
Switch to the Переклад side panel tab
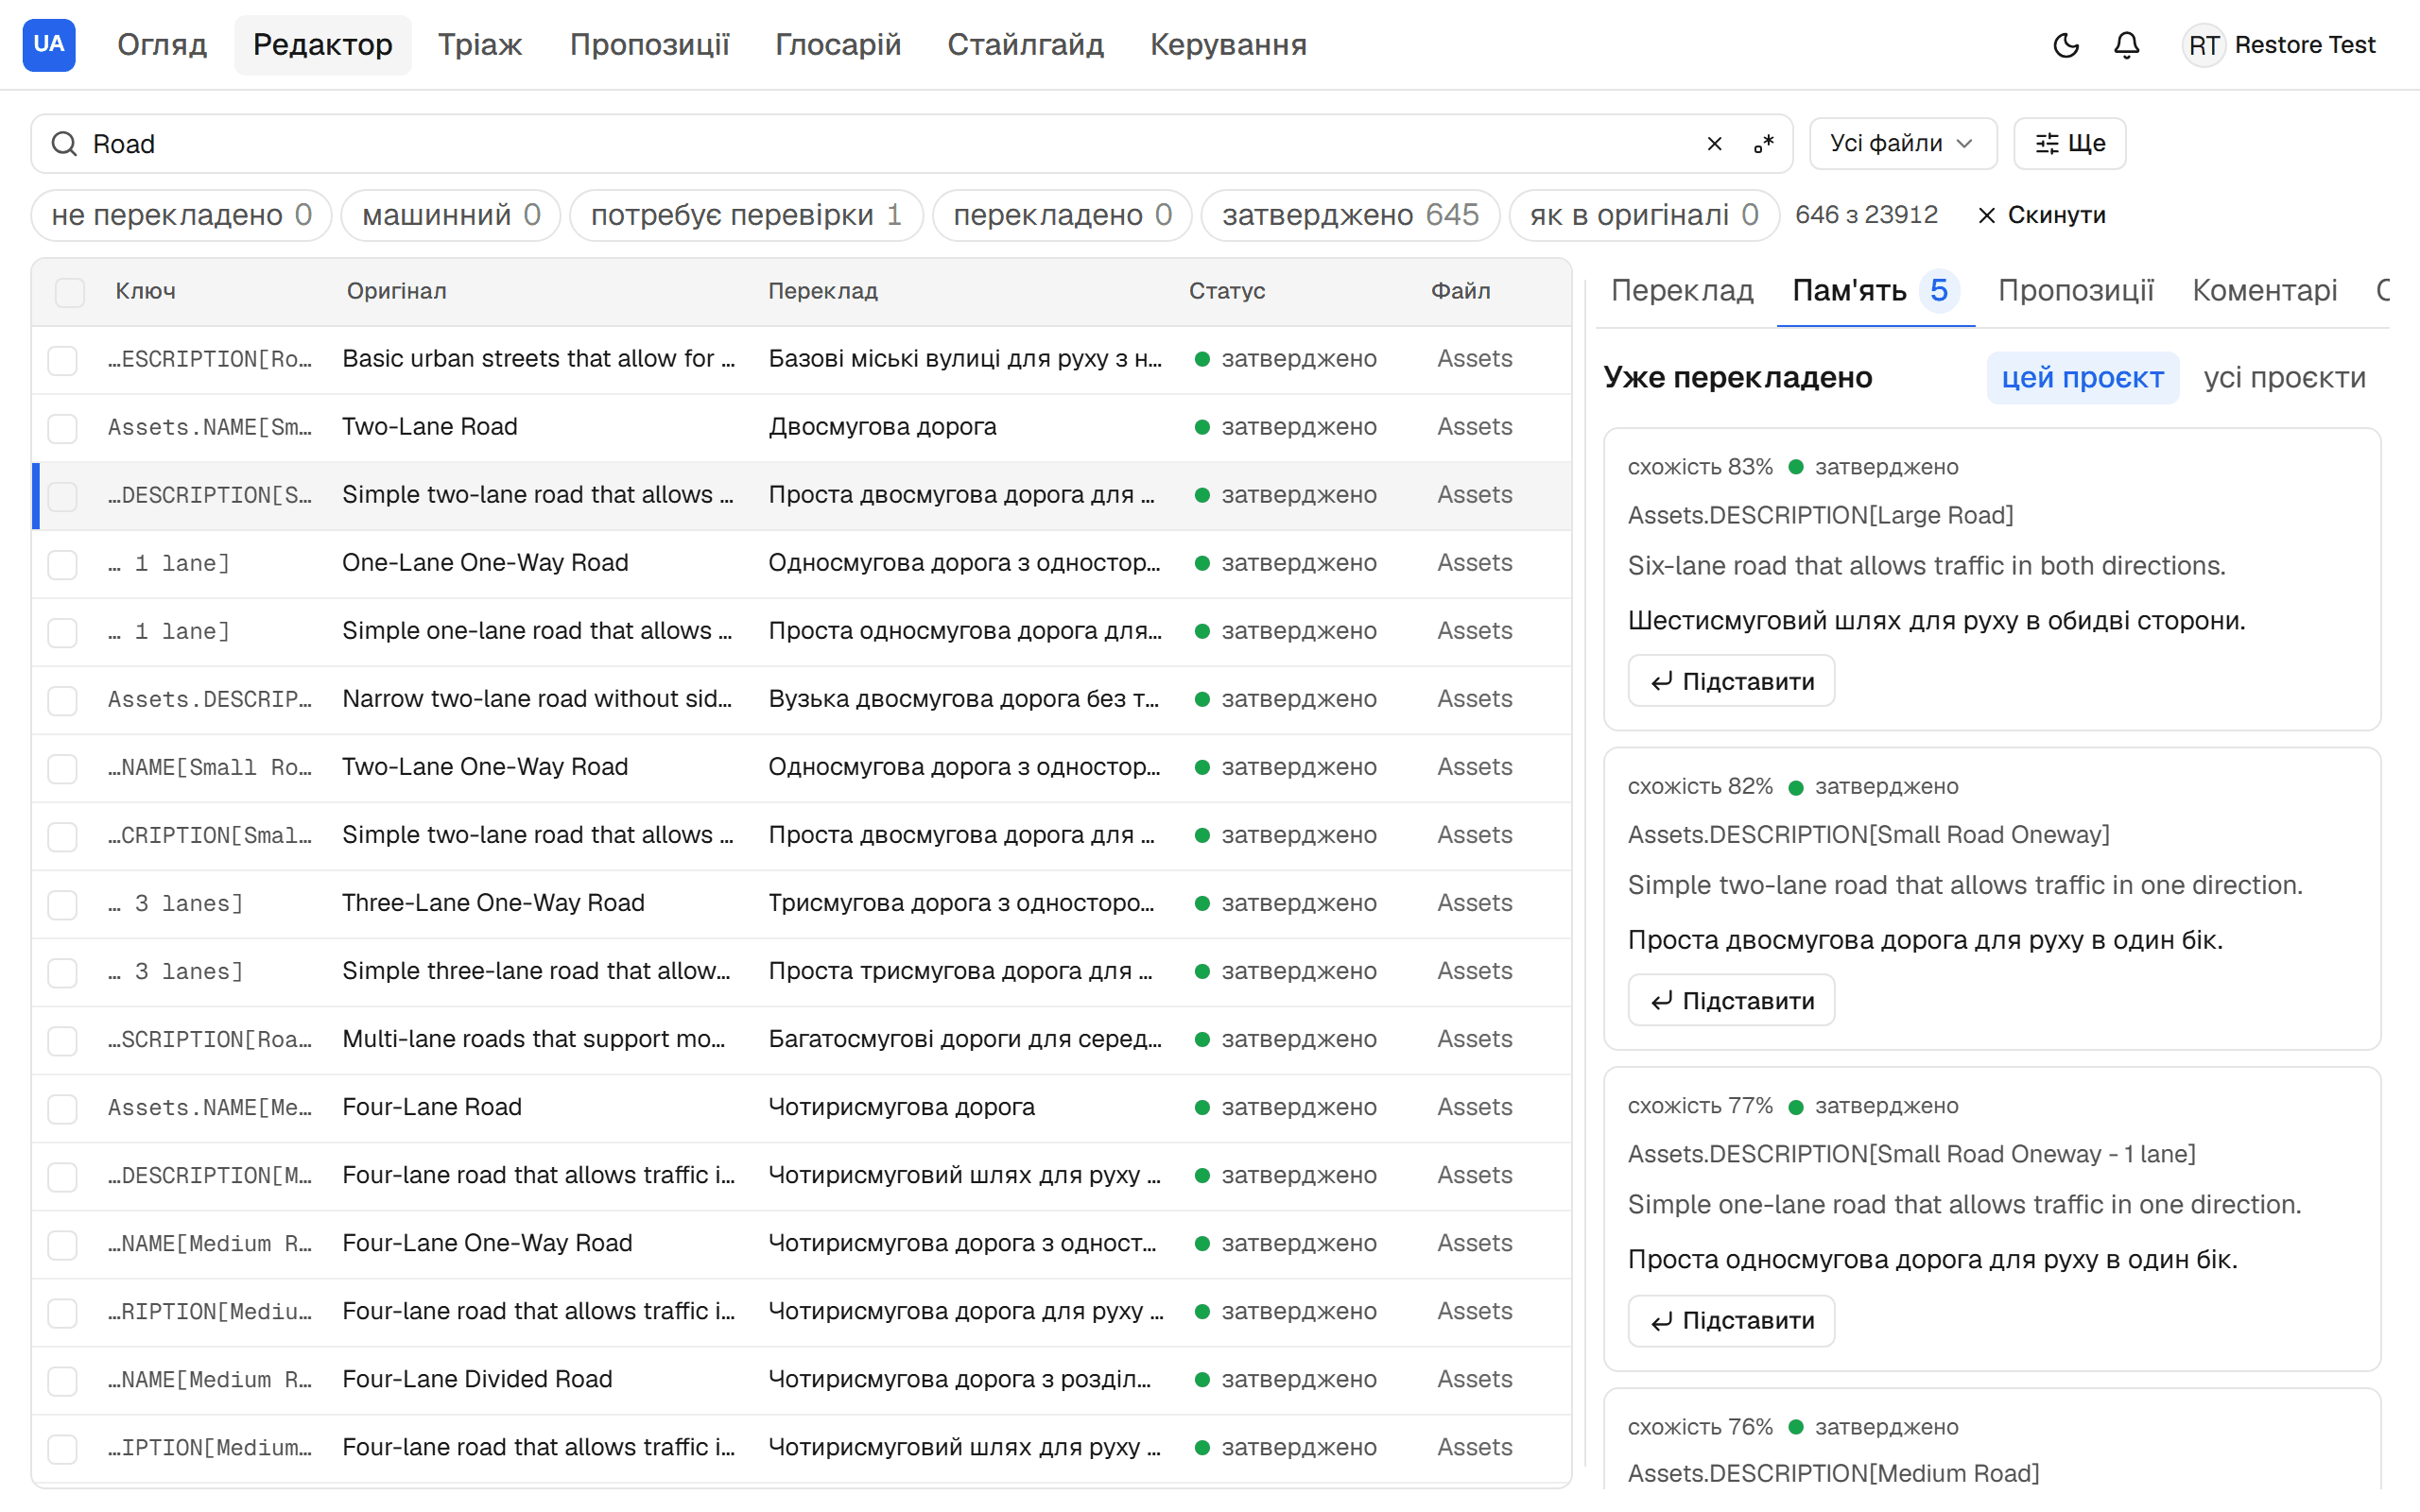(1682, 291)
